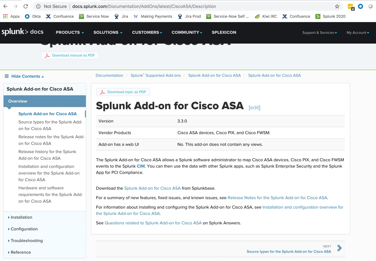Go back using browser back arrow
The height and width of the screenshot is (261, 376).
point(6,6)
